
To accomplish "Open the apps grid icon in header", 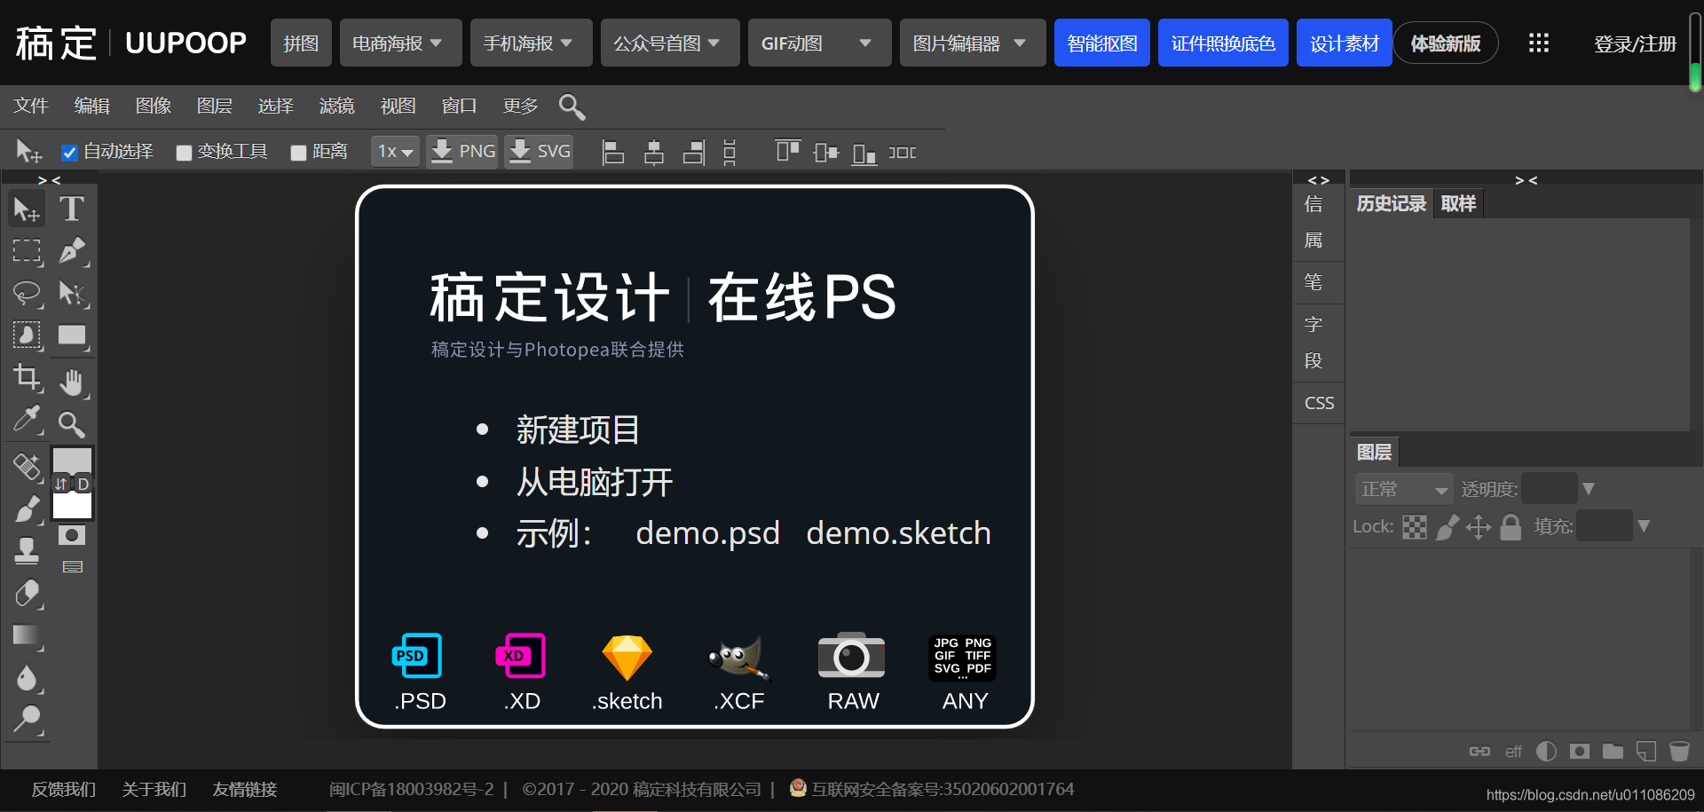I will point(1539,43).
